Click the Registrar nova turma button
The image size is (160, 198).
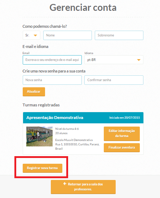click(43, 168)
